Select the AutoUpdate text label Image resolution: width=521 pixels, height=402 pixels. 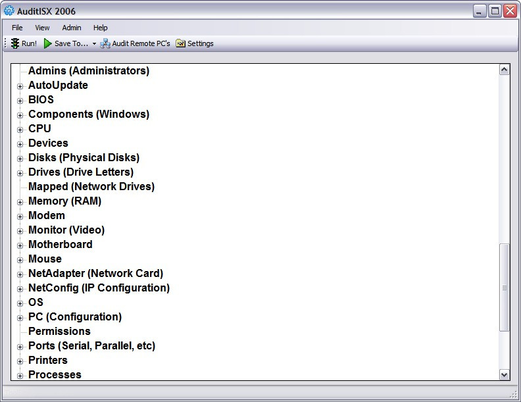(58, 86)
